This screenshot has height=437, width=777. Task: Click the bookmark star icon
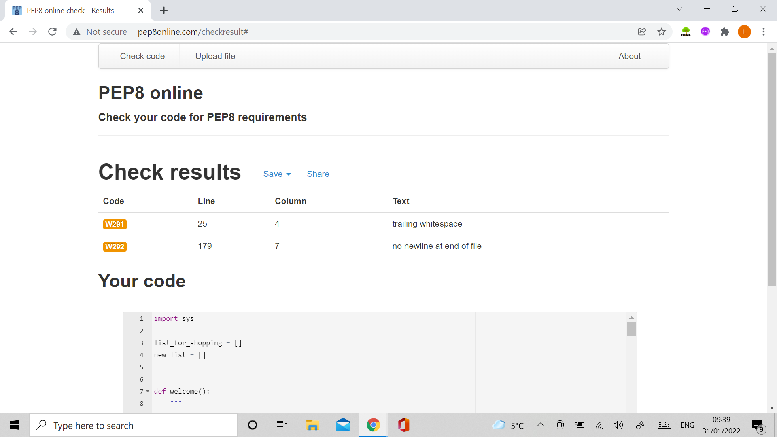661,32
